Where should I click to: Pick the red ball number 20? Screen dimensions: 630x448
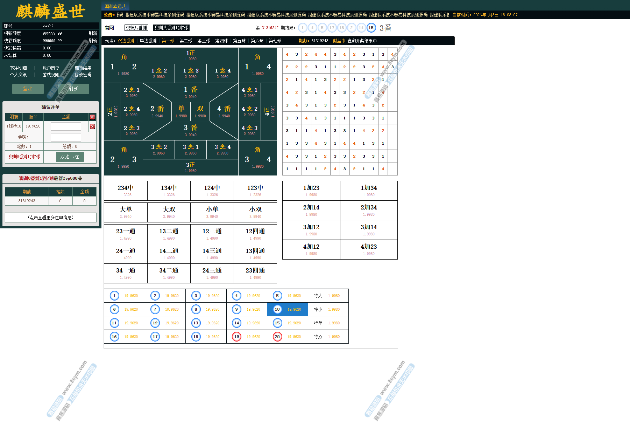click(277, 337)
